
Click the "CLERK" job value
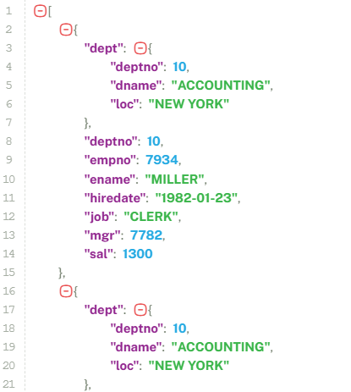click(151, 217)
